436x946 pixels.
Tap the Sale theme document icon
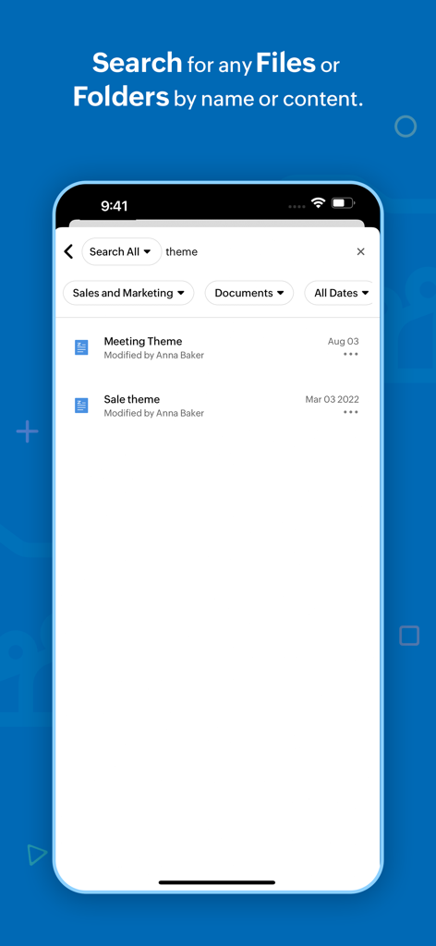coord(81,406)
